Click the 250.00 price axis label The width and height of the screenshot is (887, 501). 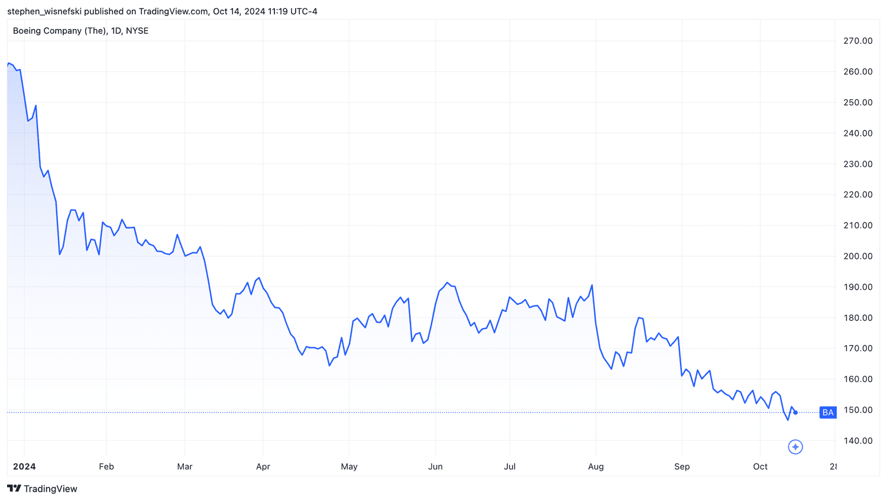(x=857, y=102)
